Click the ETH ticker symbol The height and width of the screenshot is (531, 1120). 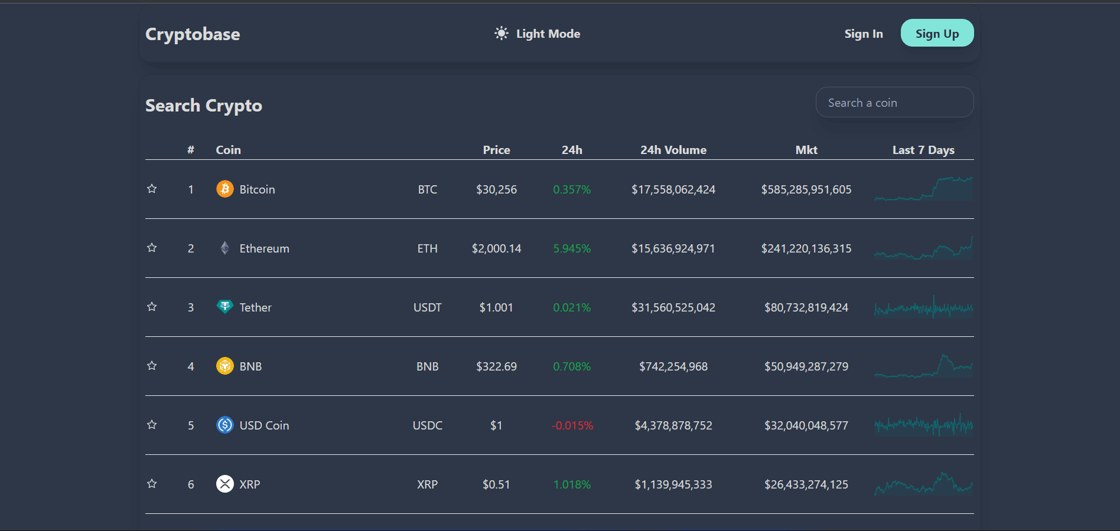tap(427, 248)
